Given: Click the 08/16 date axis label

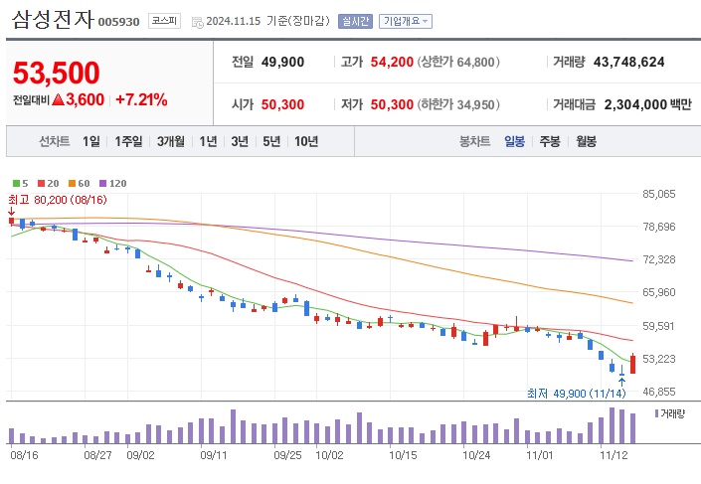Looking at the screenshot, I should 24,455.
